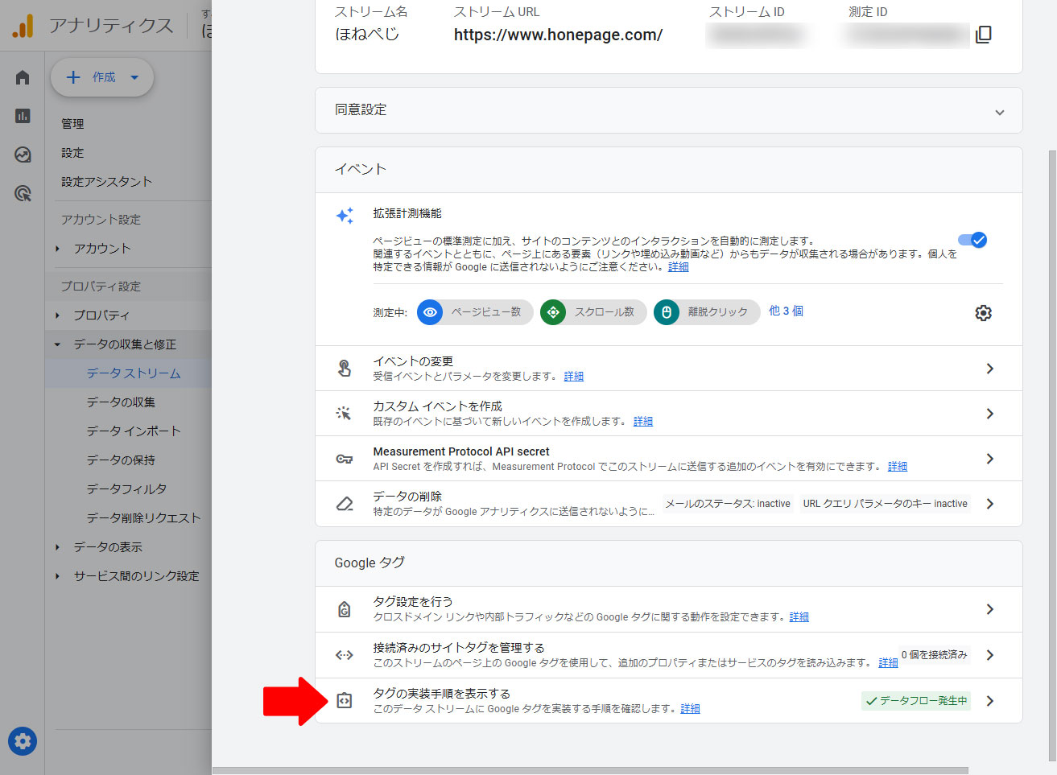Select データストリーム in sidebar
1057x775 pixels.
tap(134, 373)
